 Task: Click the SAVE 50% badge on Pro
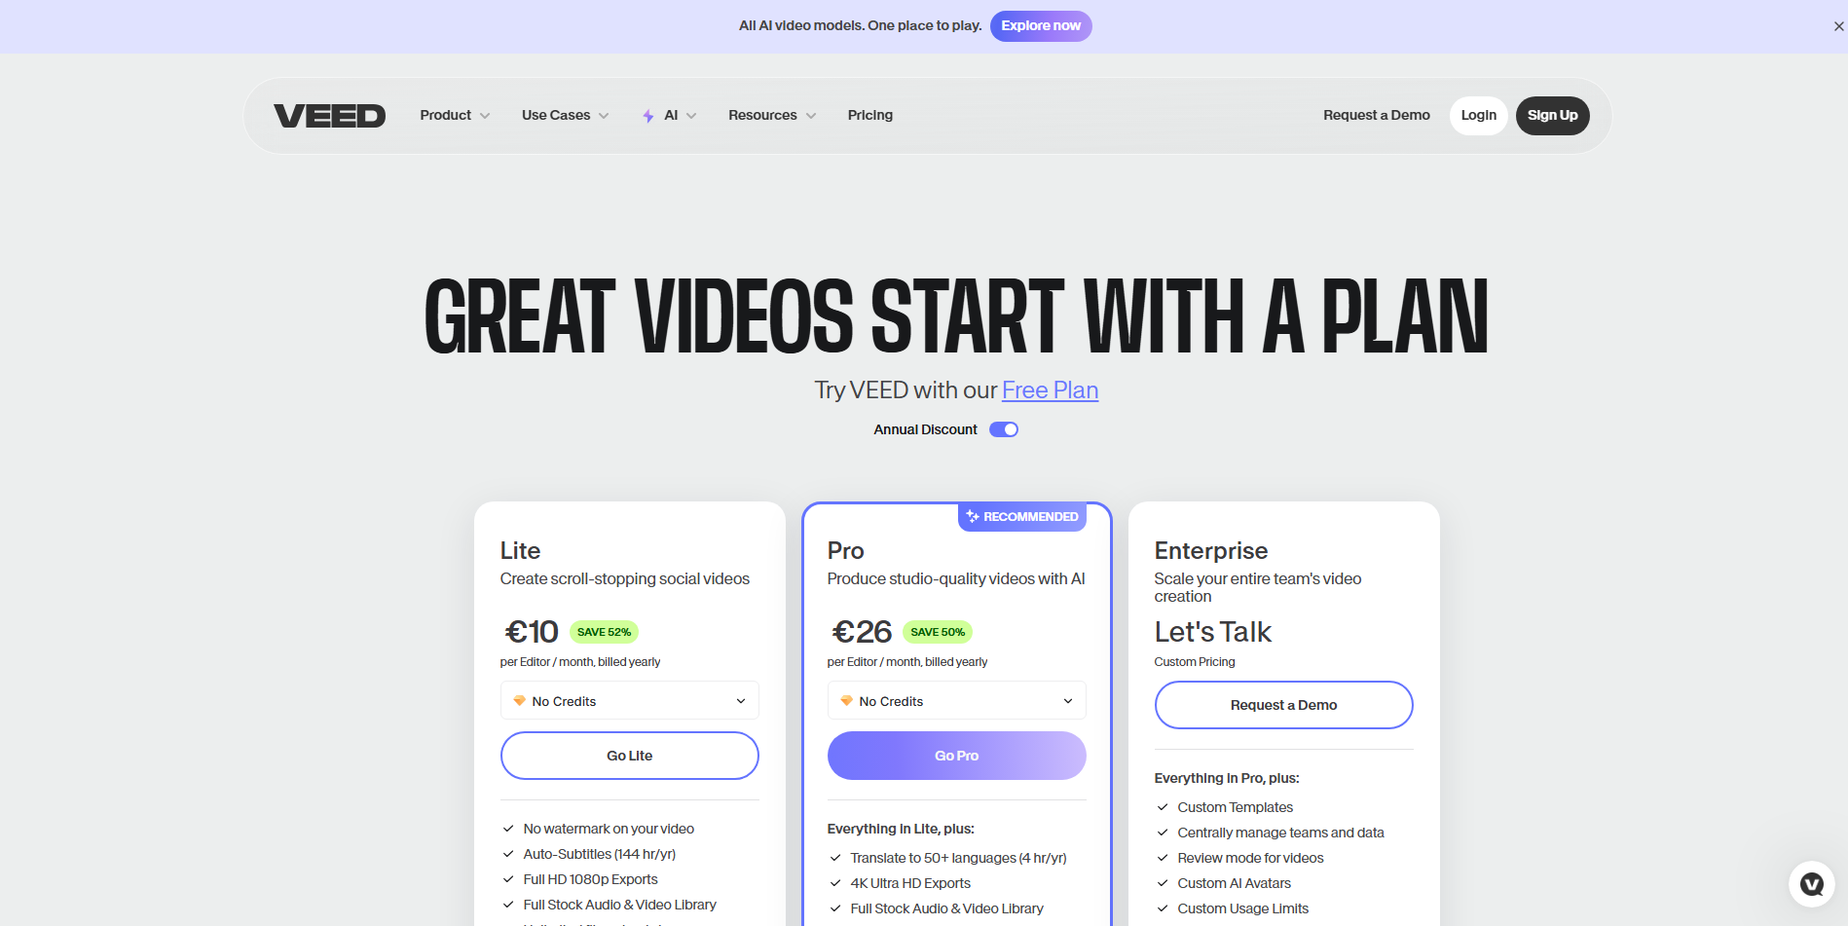pyautogui.click(x=938, y=632)
